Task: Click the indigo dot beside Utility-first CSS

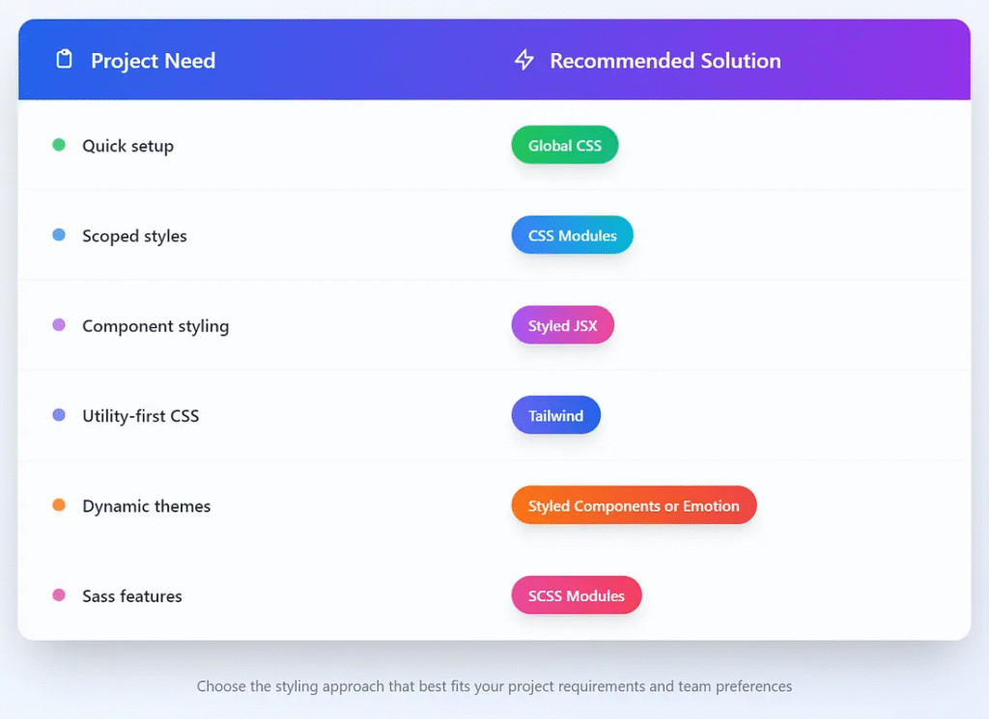Action: pos(59,415)
